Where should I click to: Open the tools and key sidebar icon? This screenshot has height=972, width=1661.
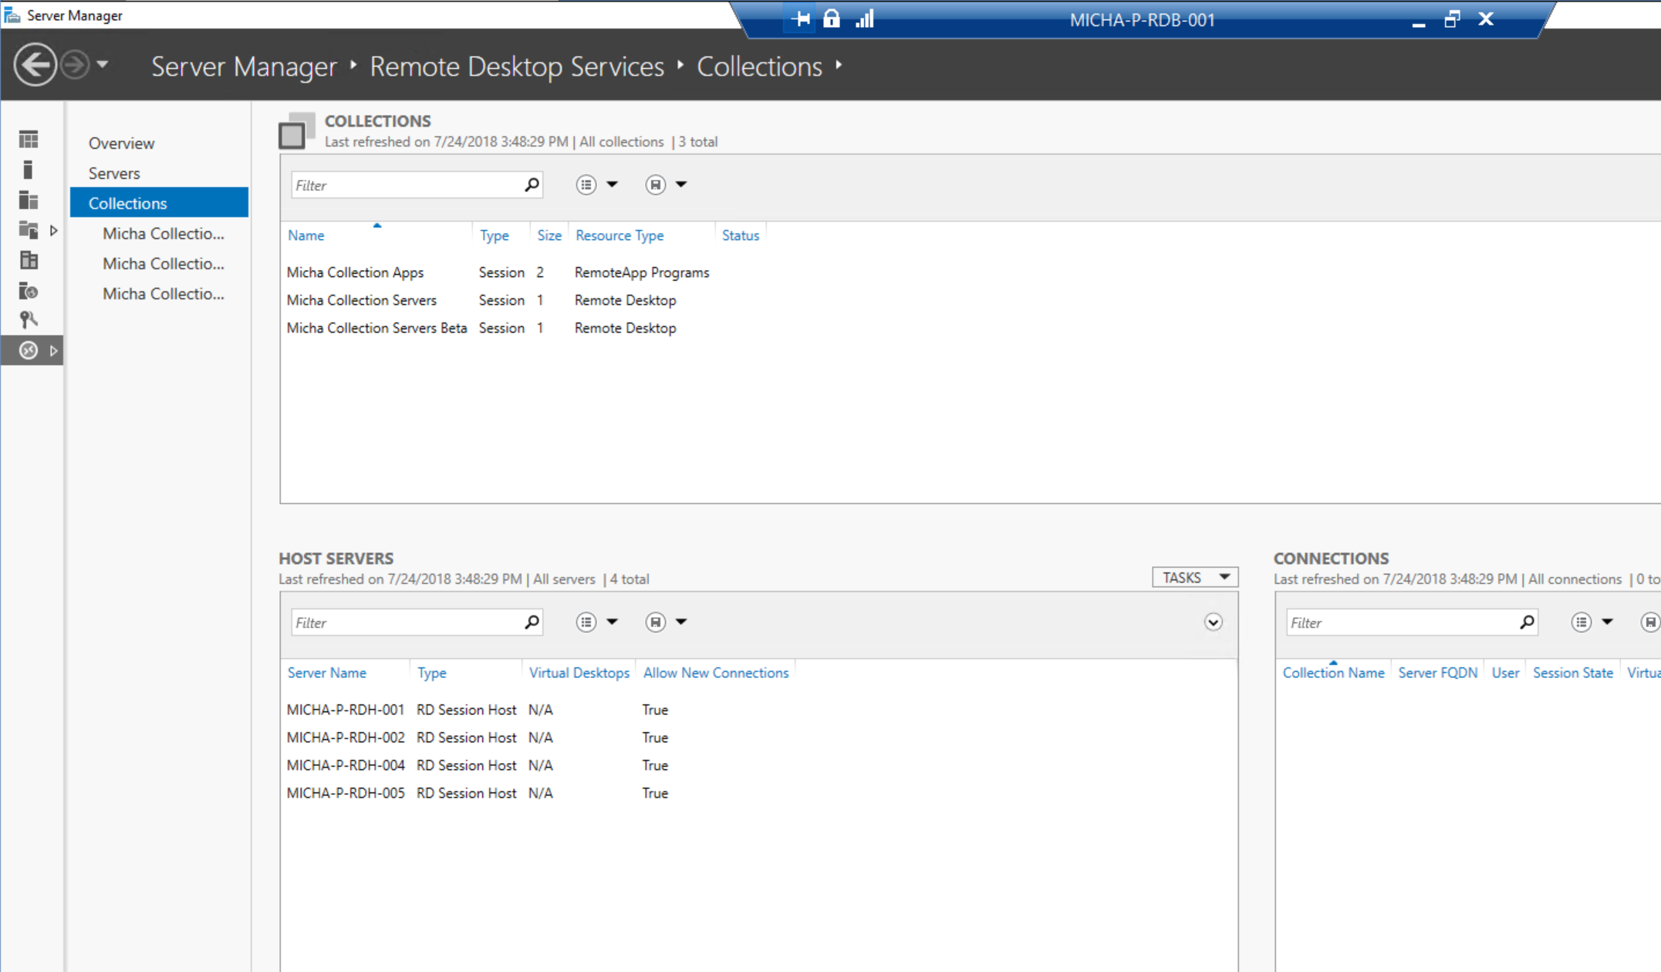(29, 320)
